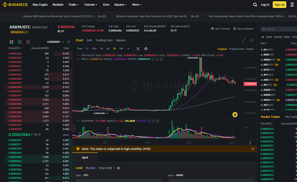
Task: Collapse the MA indicator legend arrow
Action: [x=78, y=59]
